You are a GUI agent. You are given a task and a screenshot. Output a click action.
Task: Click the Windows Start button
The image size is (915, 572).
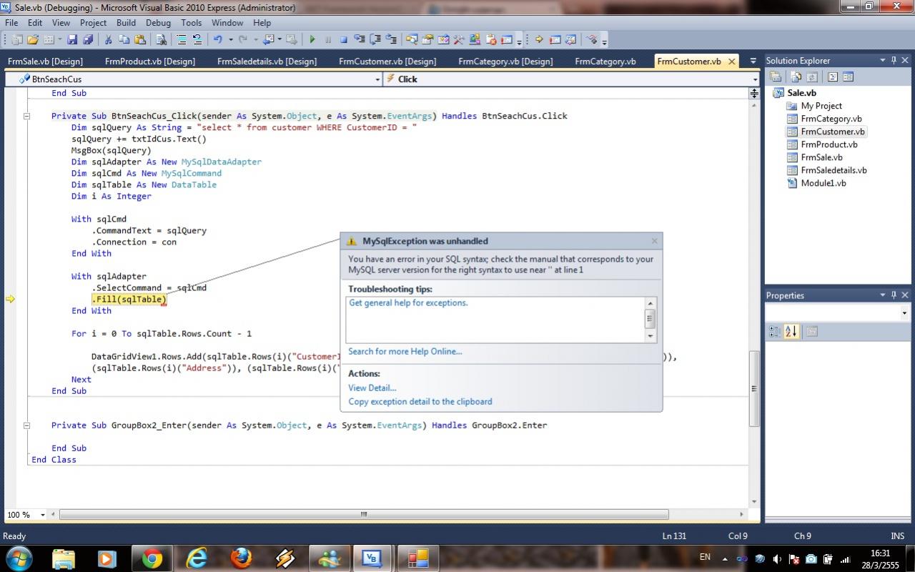pos(18,558)
